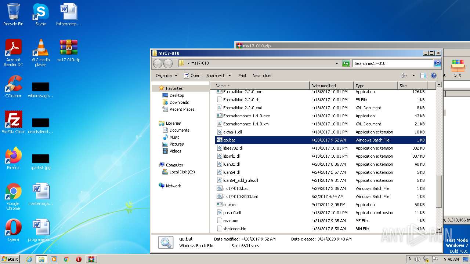Open the masterorga Word document icon

pyautogui.click(x=40, y=194)
